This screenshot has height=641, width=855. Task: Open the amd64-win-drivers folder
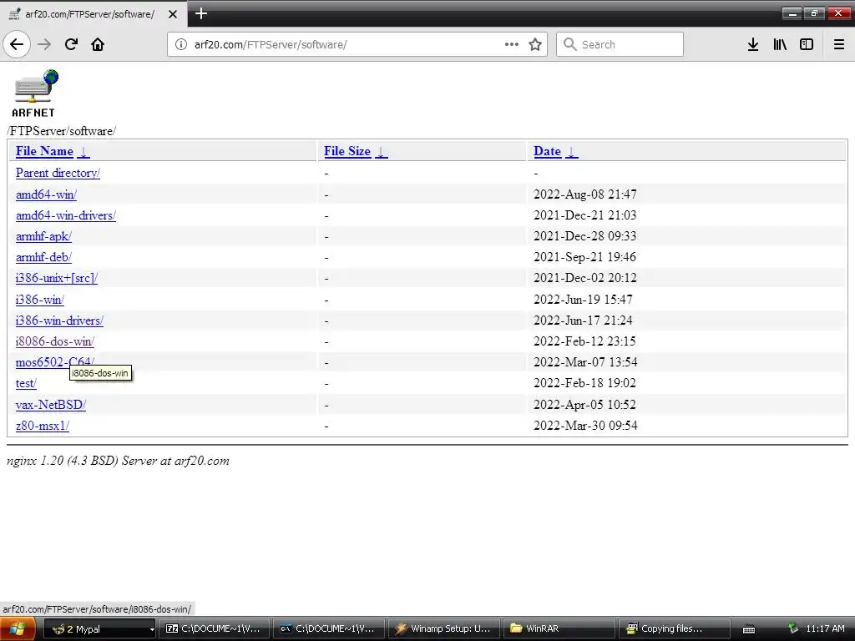point(66,215)
